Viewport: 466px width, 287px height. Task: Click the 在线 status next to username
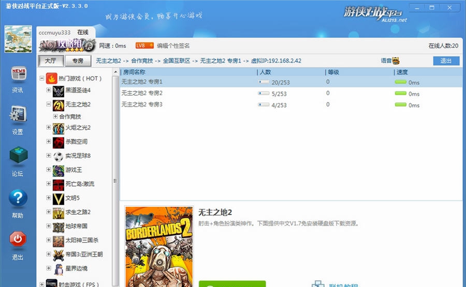click(x=83, y=33)
